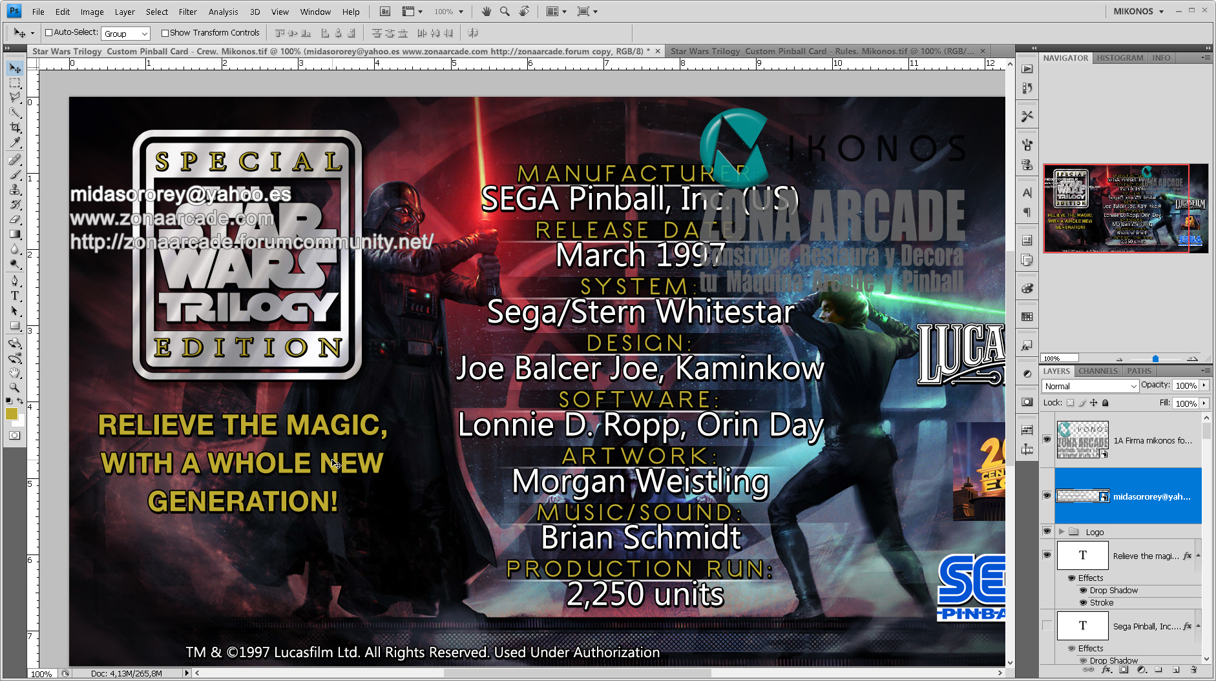Hide the Relieve the magi... text layer
The height and width of the screenshot is (681, 1216).
click(1047, 555)
